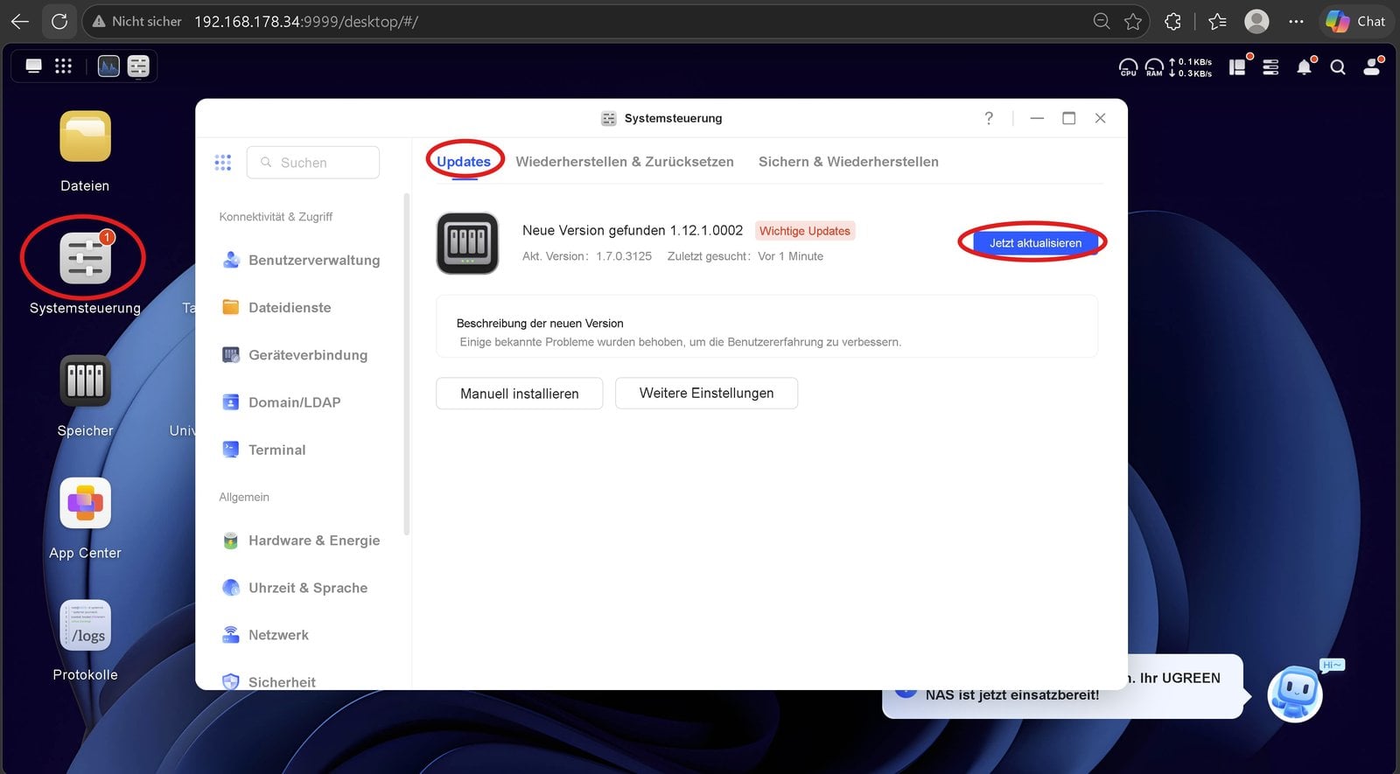This screenshot has width=1400, height=774.
Task: Click the text Neue Version gefunden 1.12.1.0002
Action: pos(633,230)
